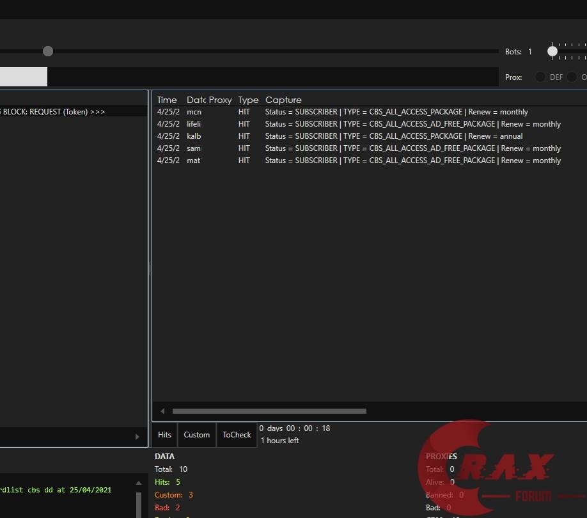Click the Bots slider handle
This screenshot has height=518, width=587.
coord(552,51)
